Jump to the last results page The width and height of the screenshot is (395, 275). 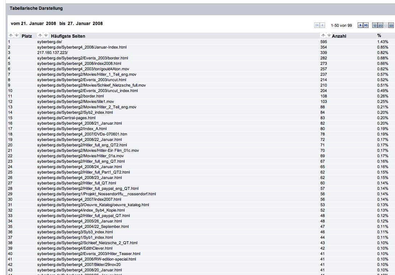[x=366, y=25]
